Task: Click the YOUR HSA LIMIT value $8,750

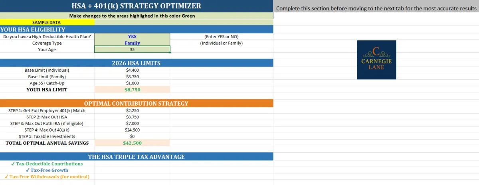Action: pyautogui.click(x=132, y=90)
